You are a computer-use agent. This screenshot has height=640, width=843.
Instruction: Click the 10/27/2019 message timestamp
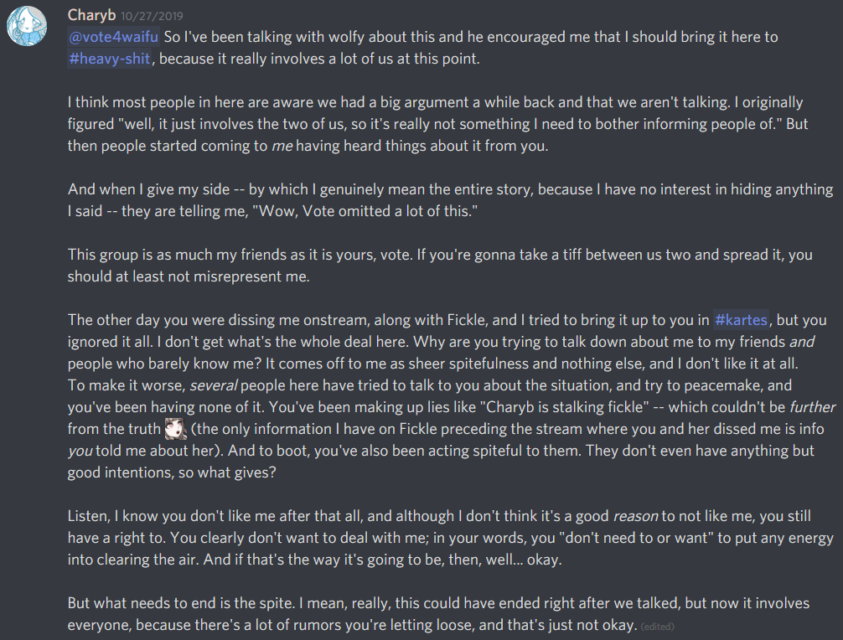pyautogui.click(x=152, y=16)
